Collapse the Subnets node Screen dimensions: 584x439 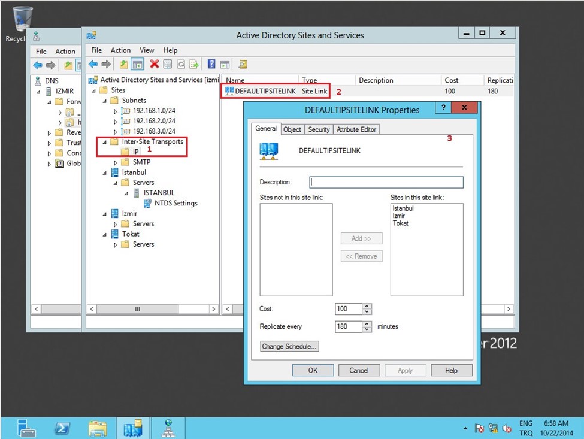105,101
